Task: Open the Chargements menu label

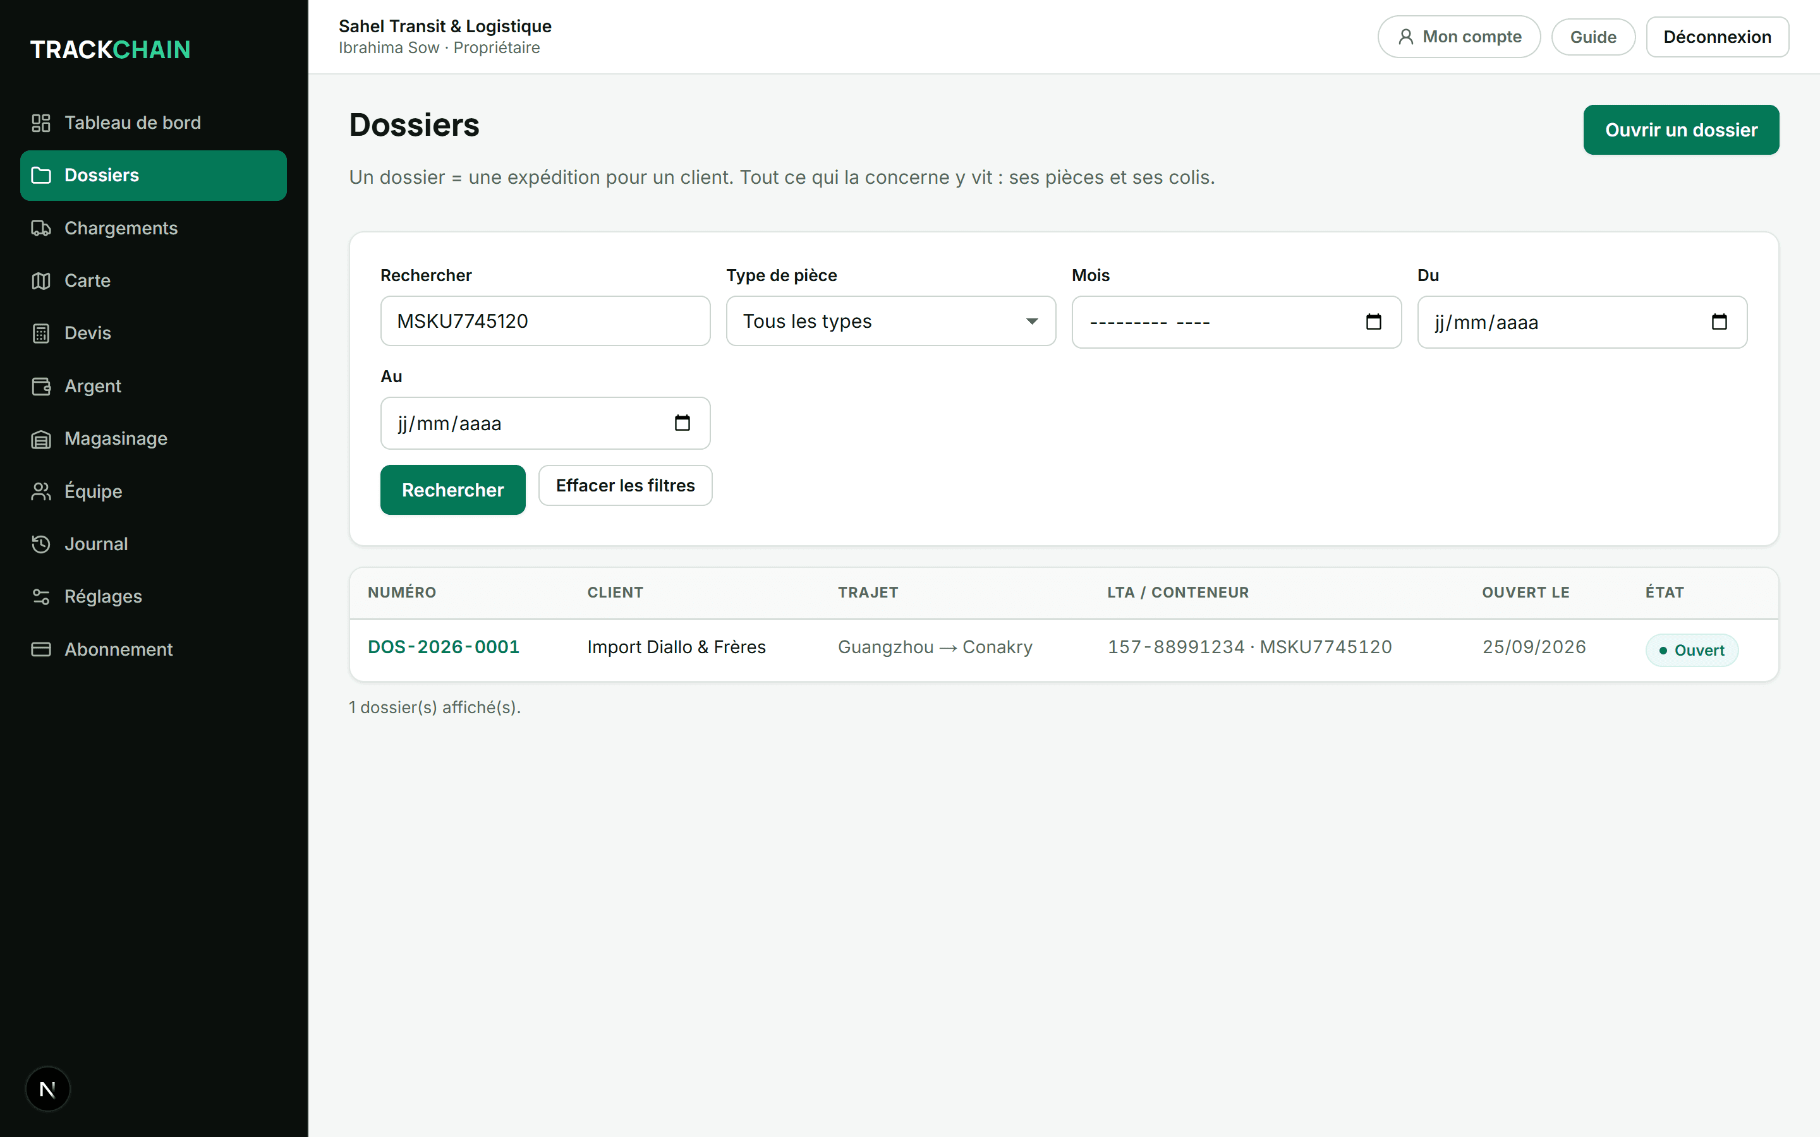Action: (121, 228)
